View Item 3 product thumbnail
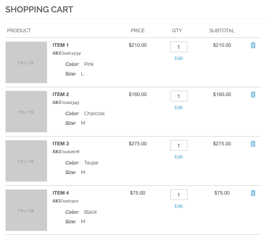 pyautogui.click(x=26, y=161)
